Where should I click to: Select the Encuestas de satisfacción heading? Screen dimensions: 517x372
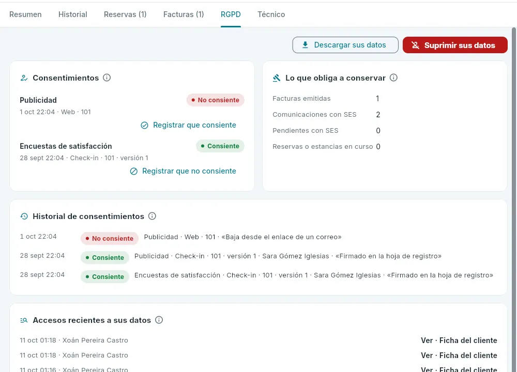pos(66,146)
